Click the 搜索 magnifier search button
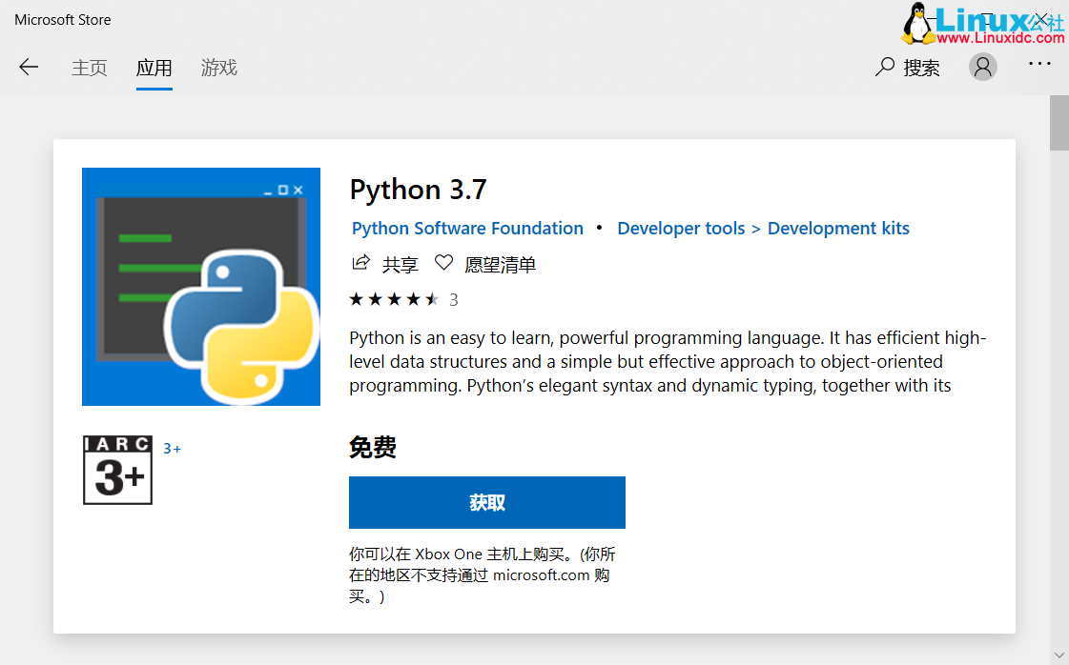Screen dimensions: 1069x665 click(x=908, y=68)
